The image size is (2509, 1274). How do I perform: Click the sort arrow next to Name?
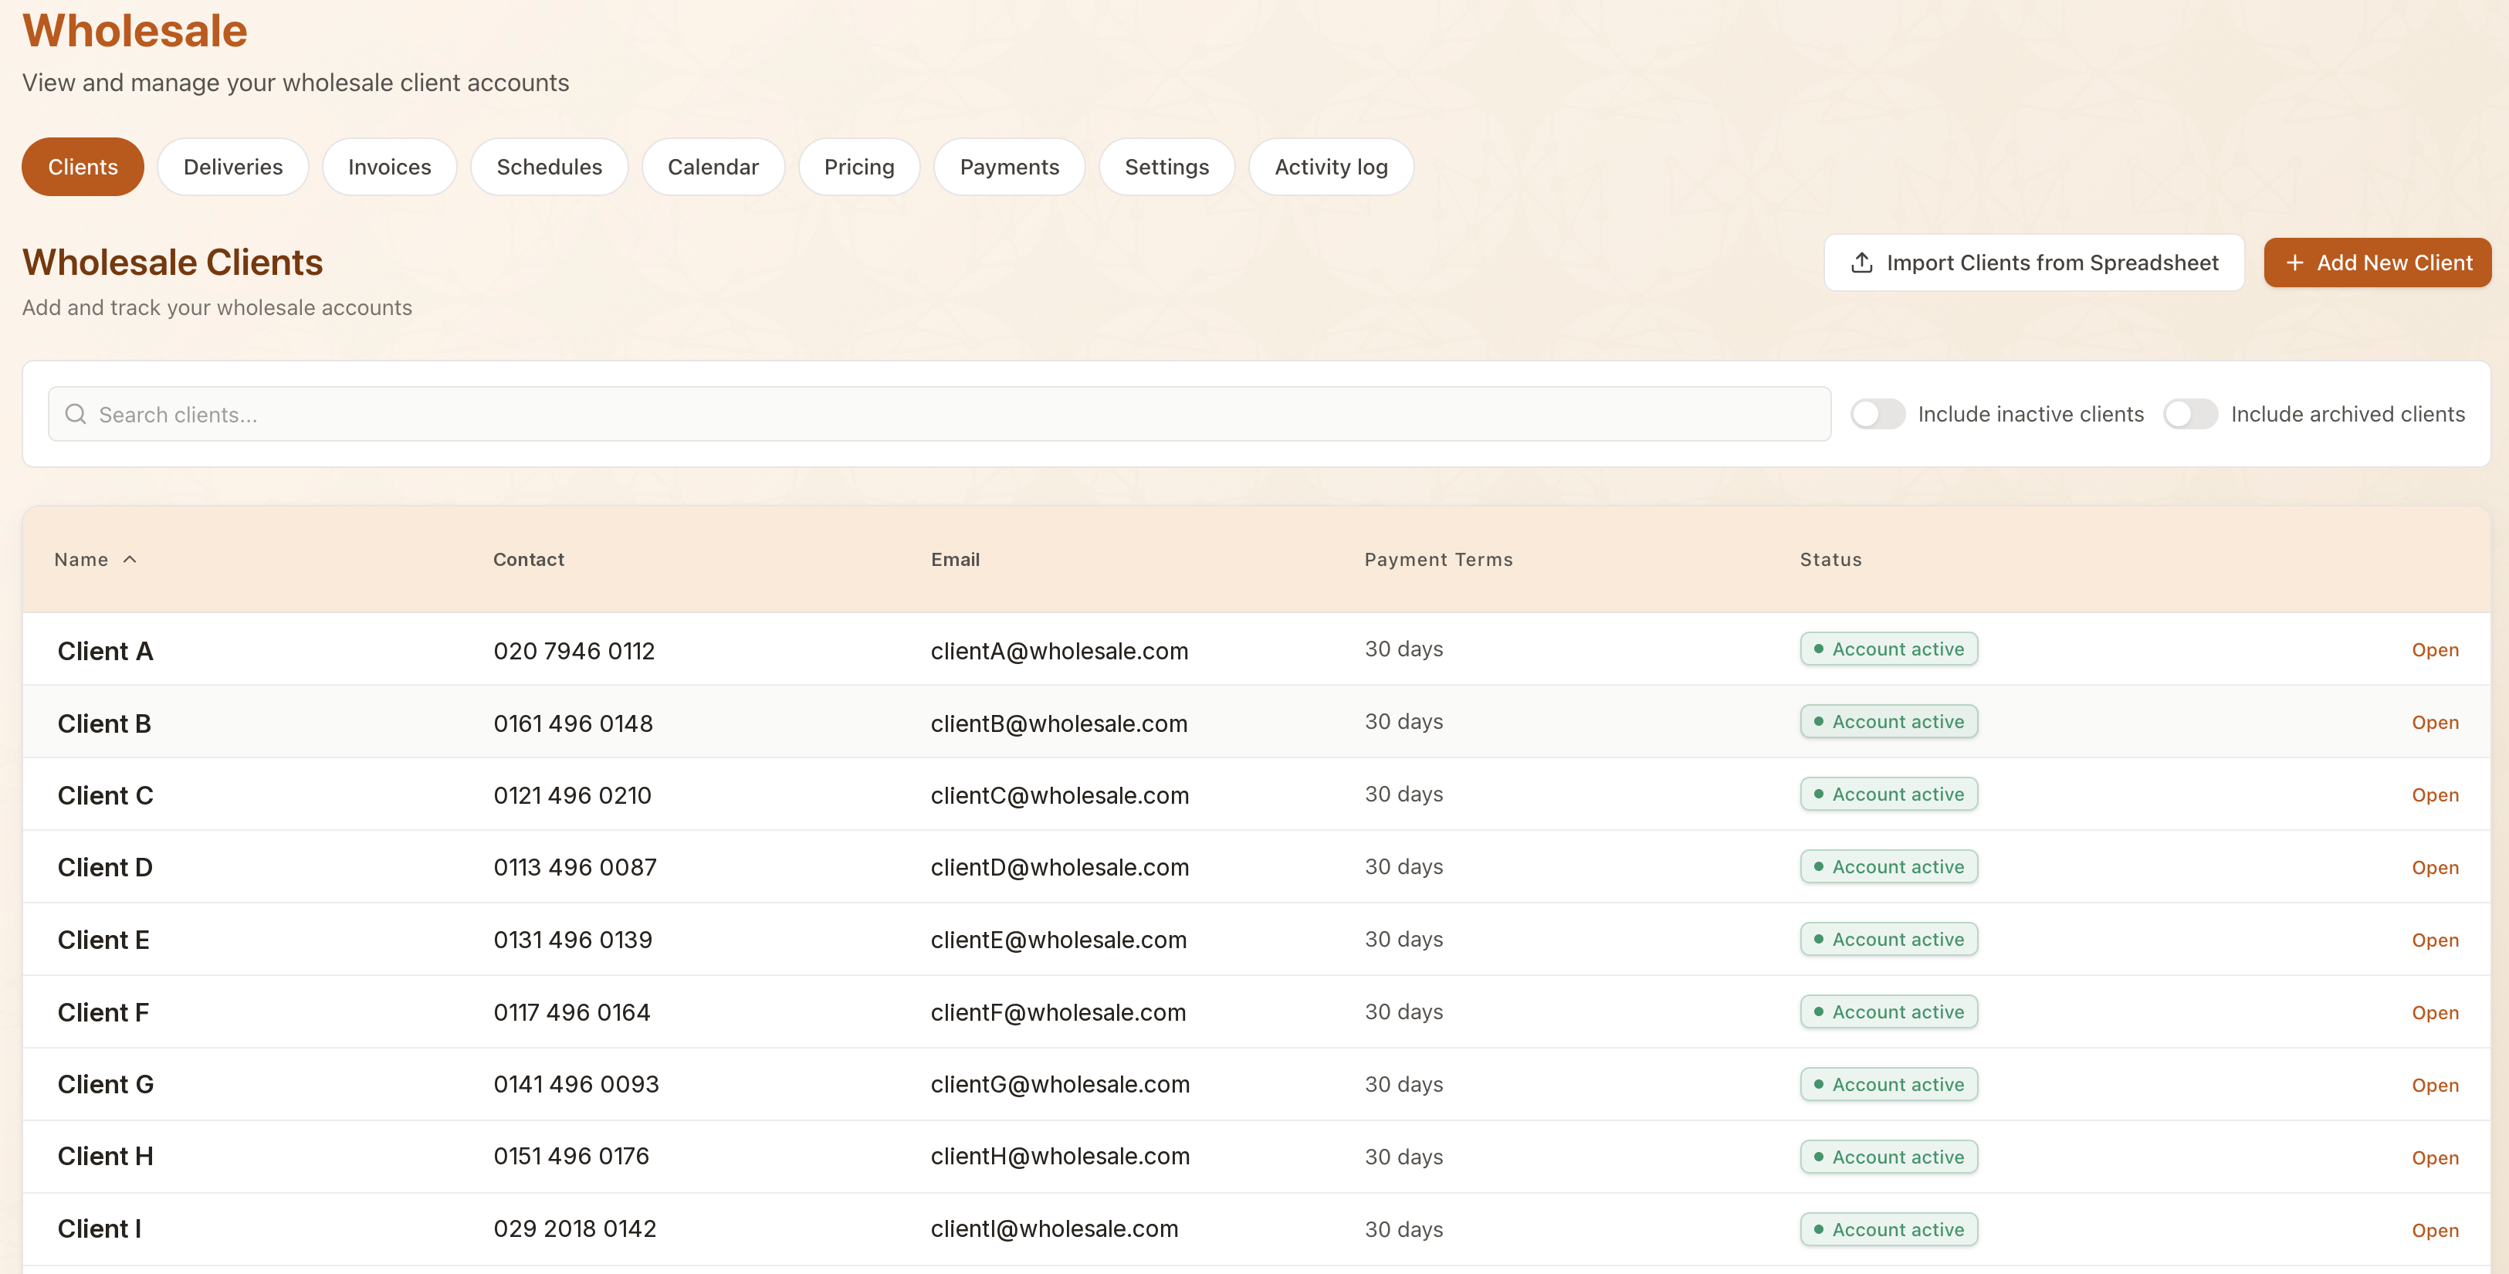(x=130, y=559)
